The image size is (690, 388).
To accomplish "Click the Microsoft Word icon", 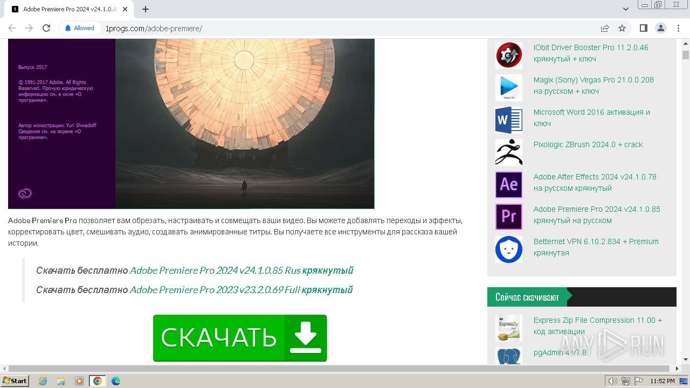I will [x=509, y=120].
